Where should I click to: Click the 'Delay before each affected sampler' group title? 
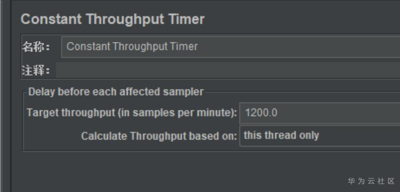coord(115,92)
